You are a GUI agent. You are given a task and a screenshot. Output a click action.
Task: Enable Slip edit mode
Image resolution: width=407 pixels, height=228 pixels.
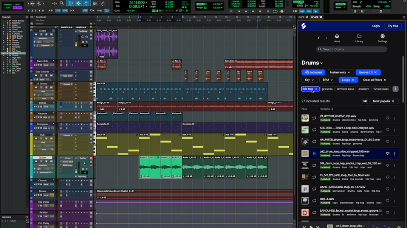pyautogui.click(x=8, y=8)
